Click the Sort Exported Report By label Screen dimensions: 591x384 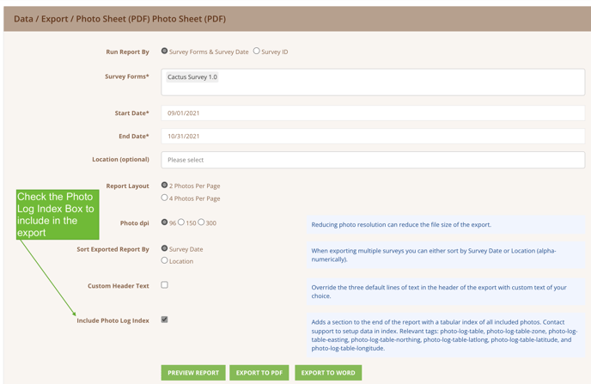tap(113, 249)
